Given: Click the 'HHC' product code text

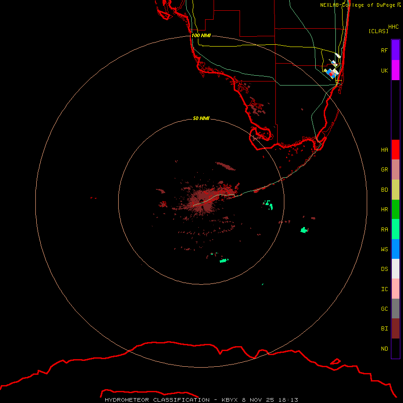Looking at the screenshot, I should click(x=393, y=26).
